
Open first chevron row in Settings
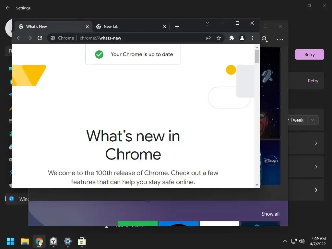316,143
